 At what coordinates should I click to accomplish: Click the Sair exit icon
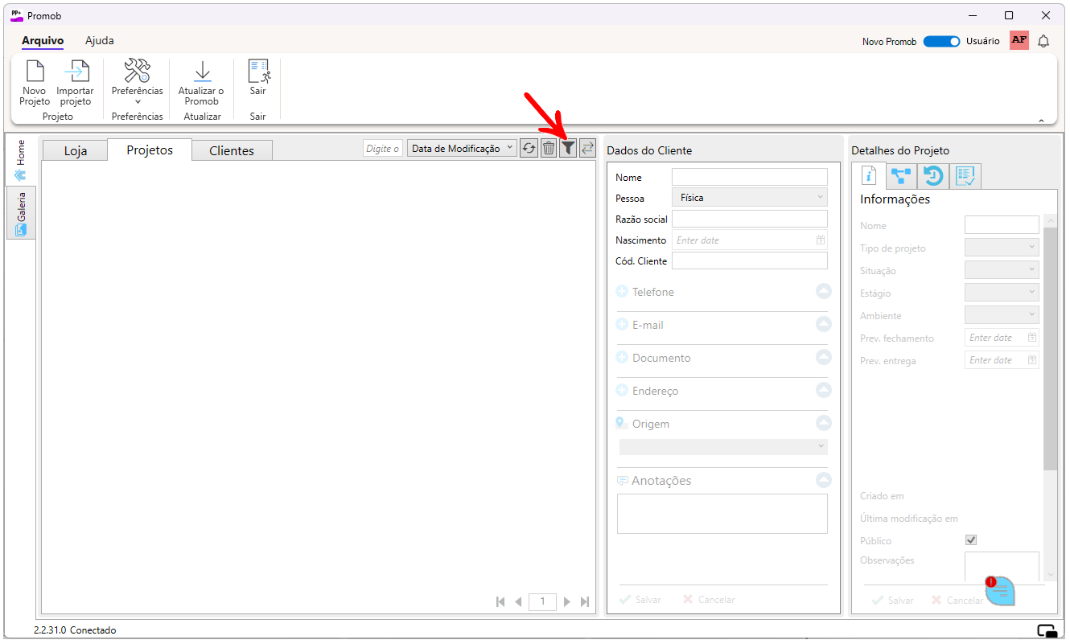click(x=258, y=72)
